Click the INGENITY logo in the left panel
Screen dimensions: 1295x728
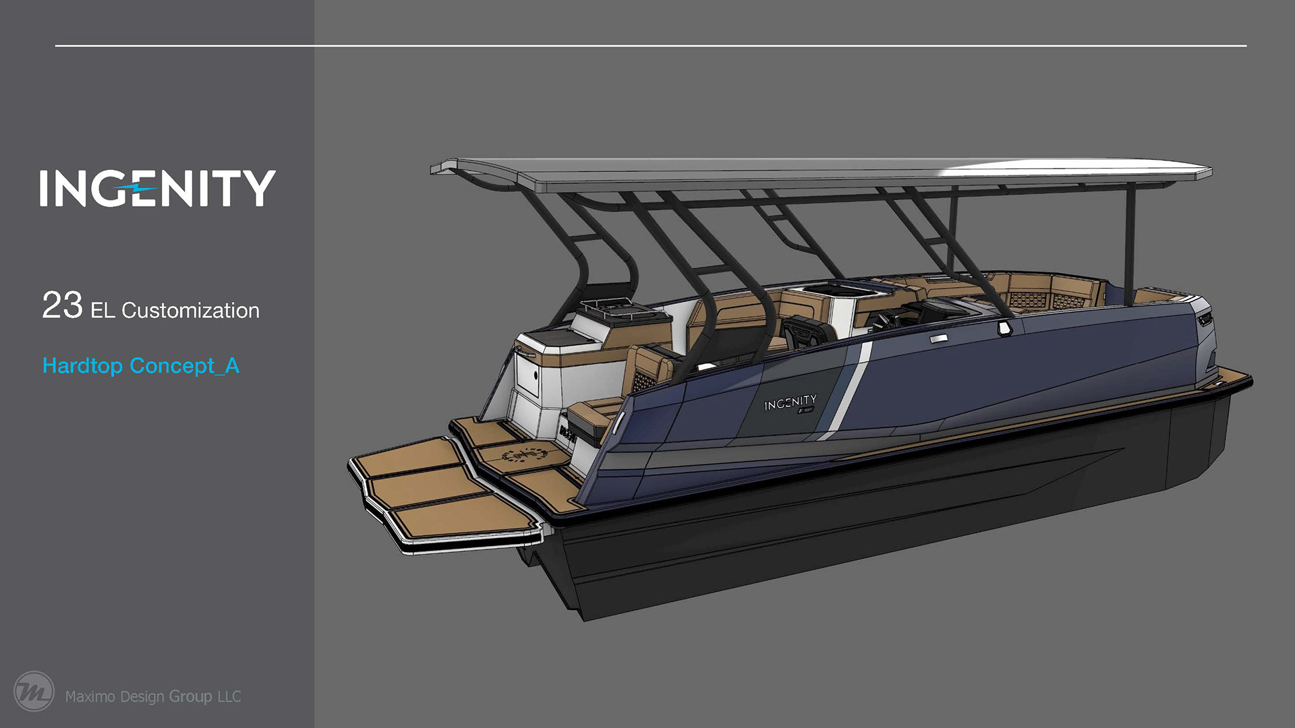coord(157,188)
